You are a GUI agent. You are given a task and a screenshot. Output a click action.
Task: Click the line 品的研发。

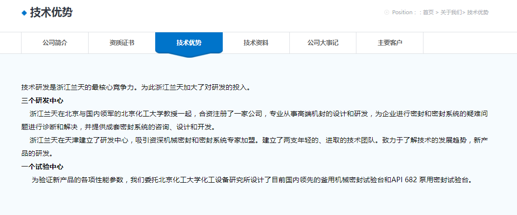pyautogui.click(x=37, y=153)
